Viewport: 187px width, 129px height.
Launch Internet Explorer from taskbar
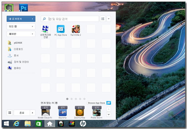[17, 123]
